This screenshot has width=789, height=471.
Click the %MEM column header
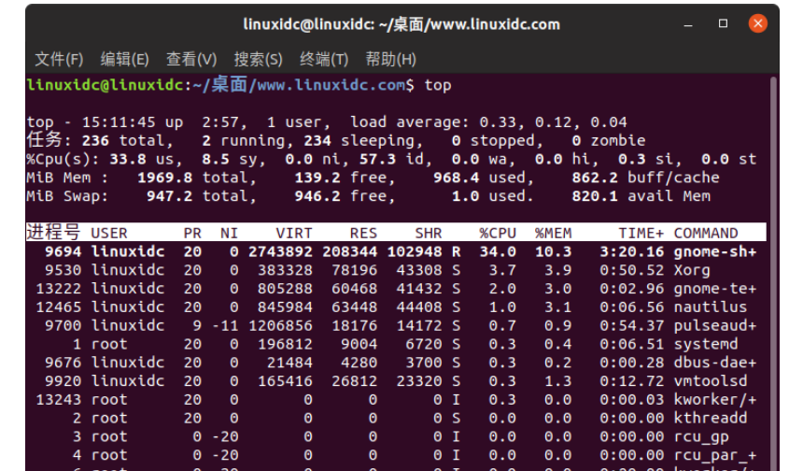553,234
